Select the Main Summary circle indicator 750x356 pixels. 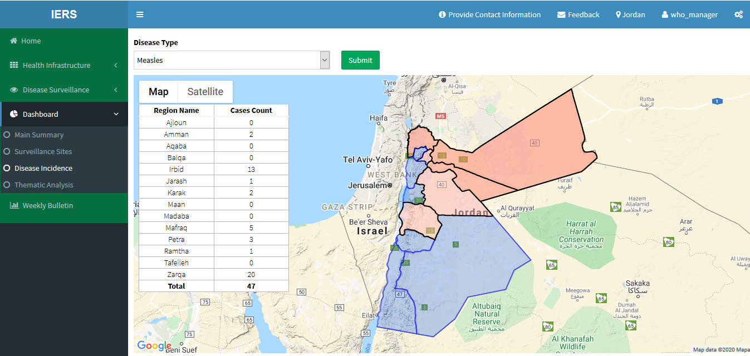click(7, 135)
